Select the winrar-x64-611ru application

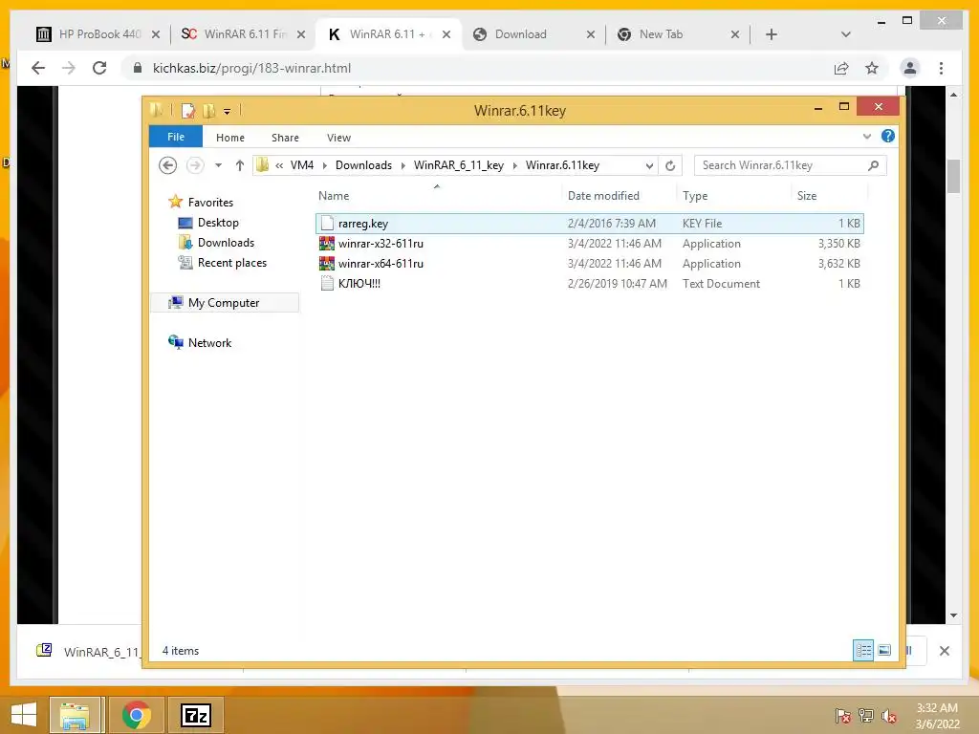tap(589, 264)
